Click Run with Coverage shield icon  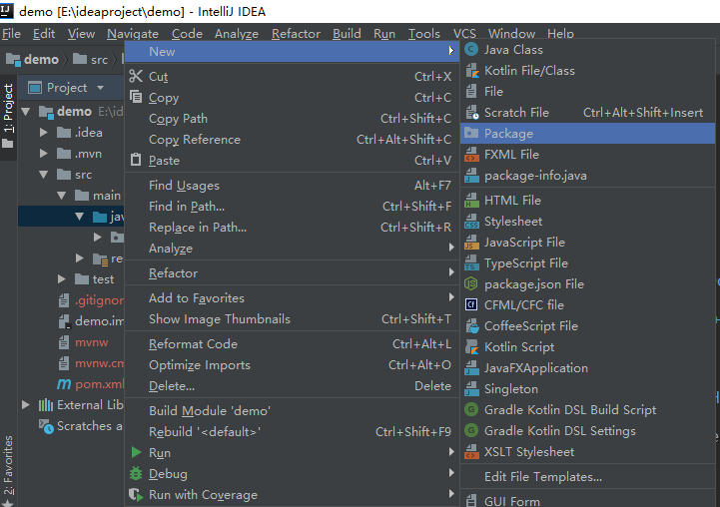tap(135, 495)
